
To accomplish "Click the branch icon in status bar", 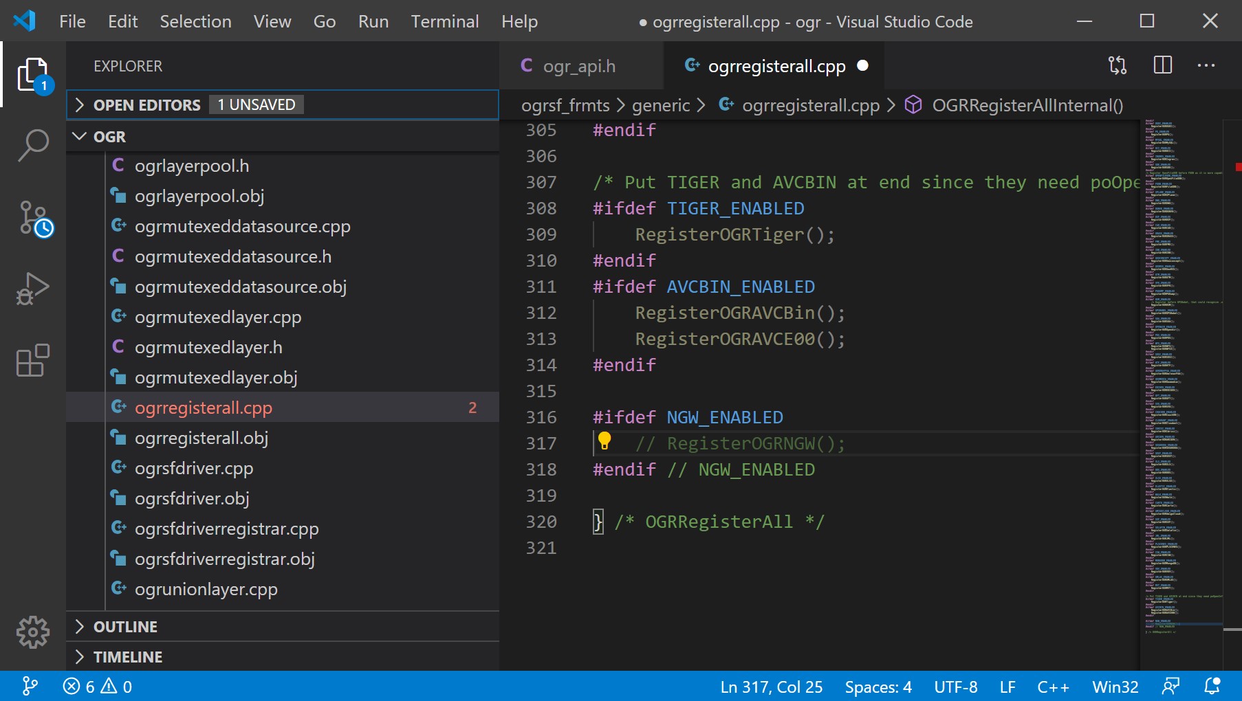I will click(30, 686).
